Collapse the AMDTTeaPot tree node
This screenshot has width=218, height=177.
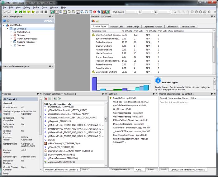click(x=4, y=25)
